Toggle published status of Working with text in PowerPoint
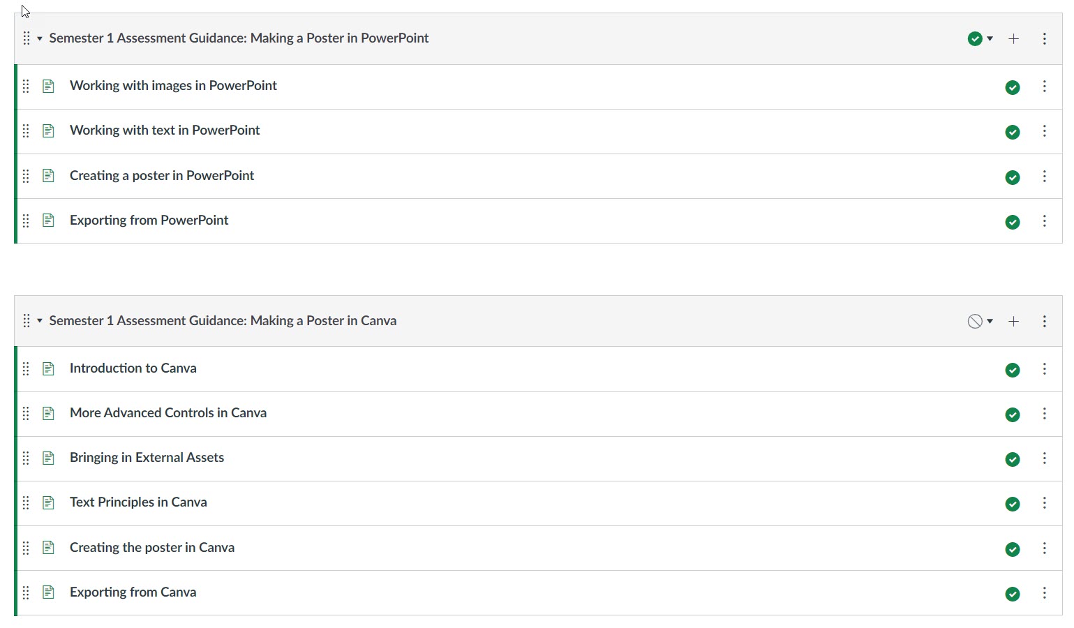The image size is (1074, 628). [x=1012, y=132]
